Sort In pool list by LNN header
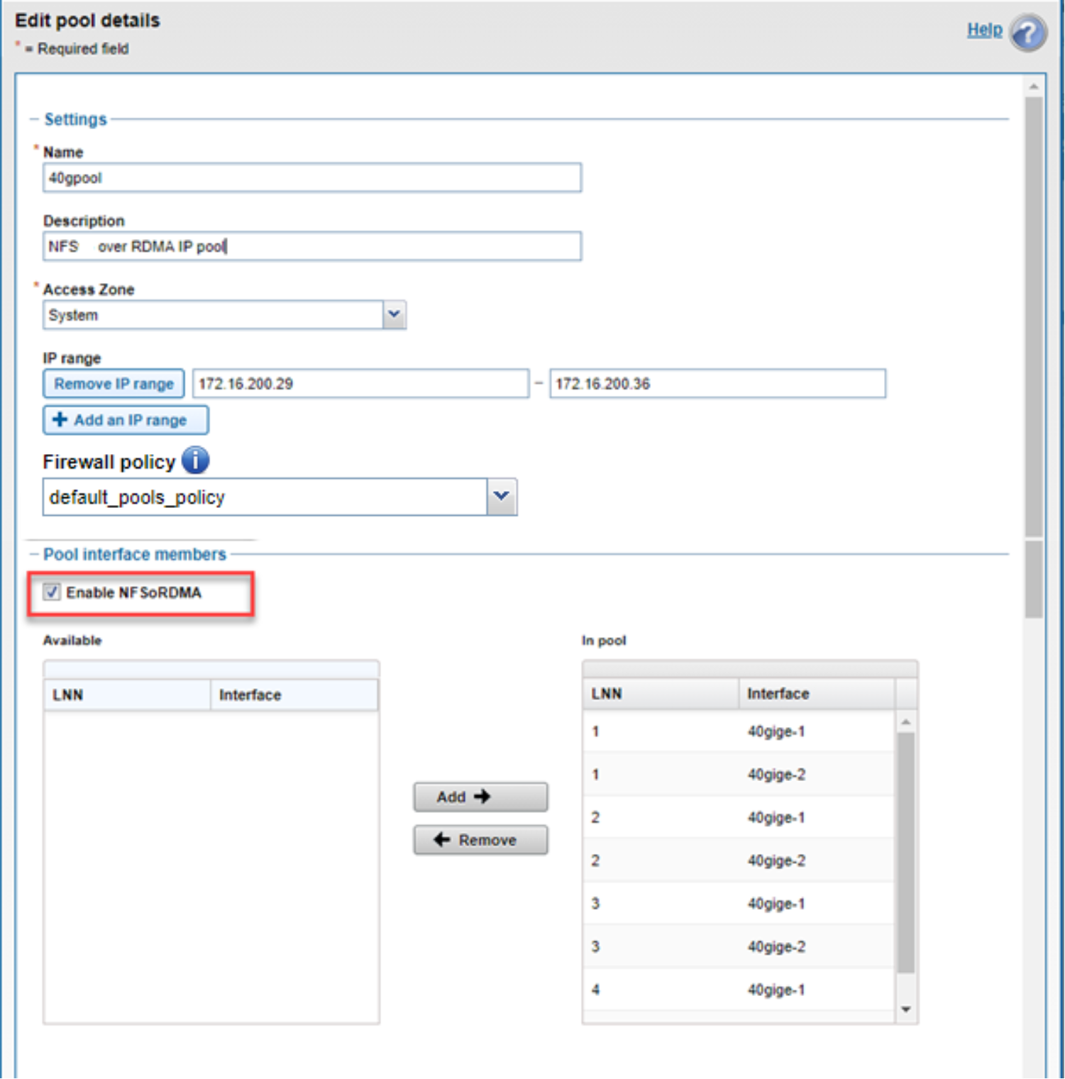The image size is (1065, 1079). pos(661,694)
